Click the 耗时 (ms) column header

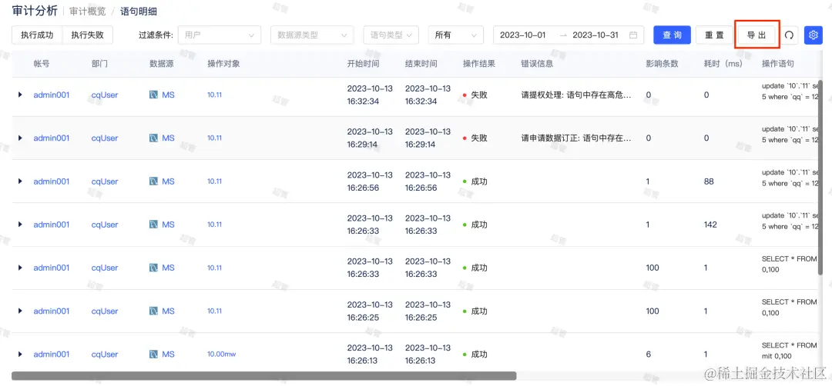(x=723, y=64)
